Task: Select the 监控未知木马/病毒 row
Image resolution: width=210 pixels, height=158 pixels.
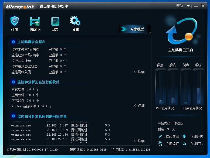Action: (39, 50)
